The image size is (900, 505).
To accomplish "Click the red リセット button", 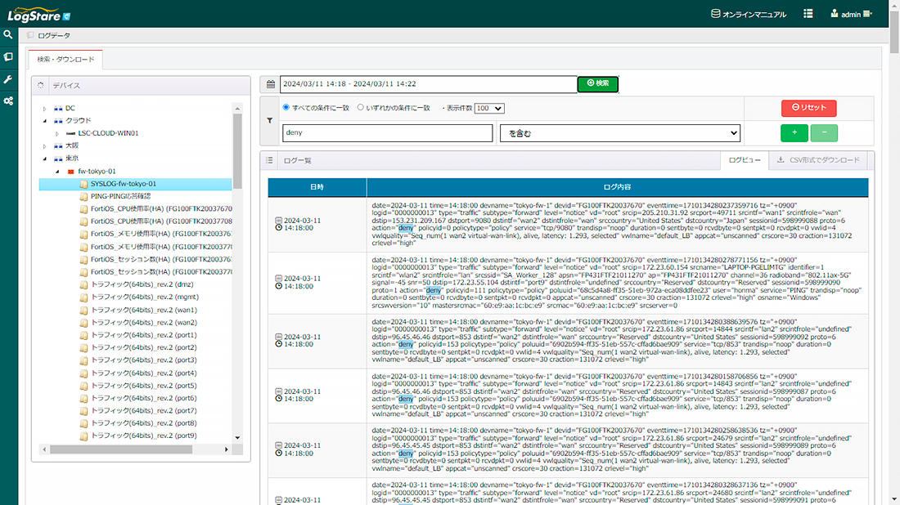I will click(x=808, y=108).
